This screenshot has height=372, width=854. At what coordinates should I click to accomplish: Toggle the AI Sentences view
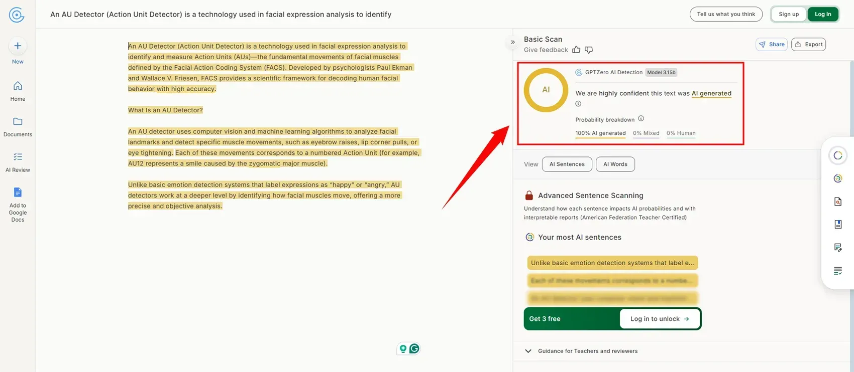(567, 164)
